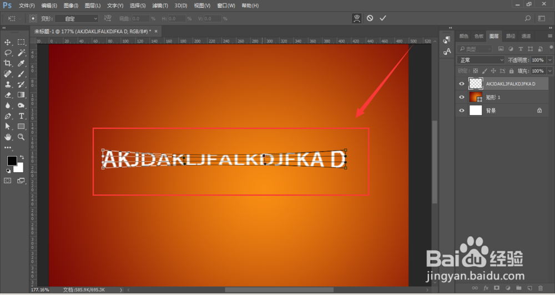Toggle Quick Mask mode

[7, 180]
